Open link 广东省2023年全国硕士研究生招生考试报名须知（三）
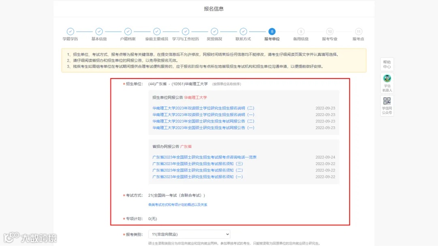 click(198, 164)
